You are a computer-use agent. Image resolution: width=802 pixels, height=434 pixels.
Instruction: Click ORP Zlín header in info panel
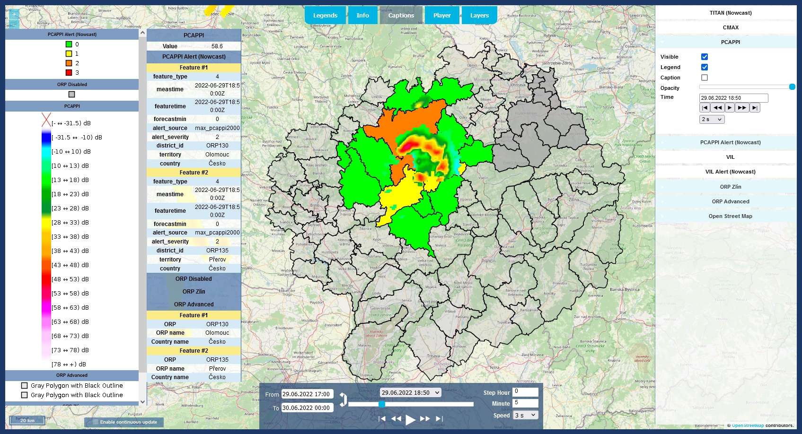(194, 292)
